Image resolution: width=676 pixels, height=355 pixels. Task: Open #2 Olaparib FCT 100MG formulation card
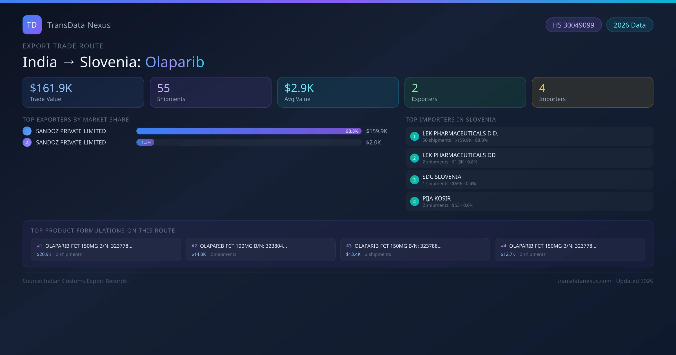[261, 250]
